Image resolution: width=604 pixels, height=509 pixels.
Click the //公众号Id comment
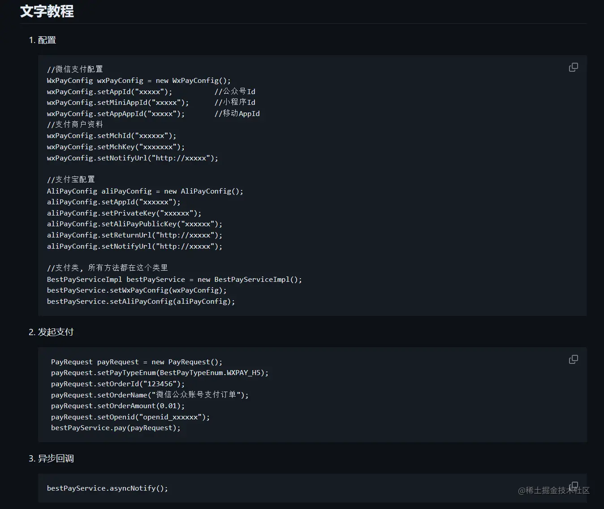(235, 91)
